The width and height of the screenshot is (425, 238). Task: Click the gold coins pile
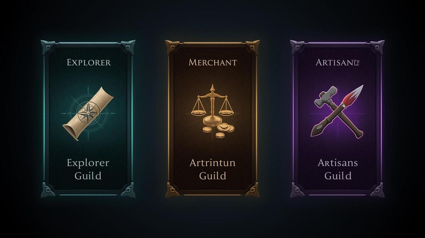click(x=219, y=129)
